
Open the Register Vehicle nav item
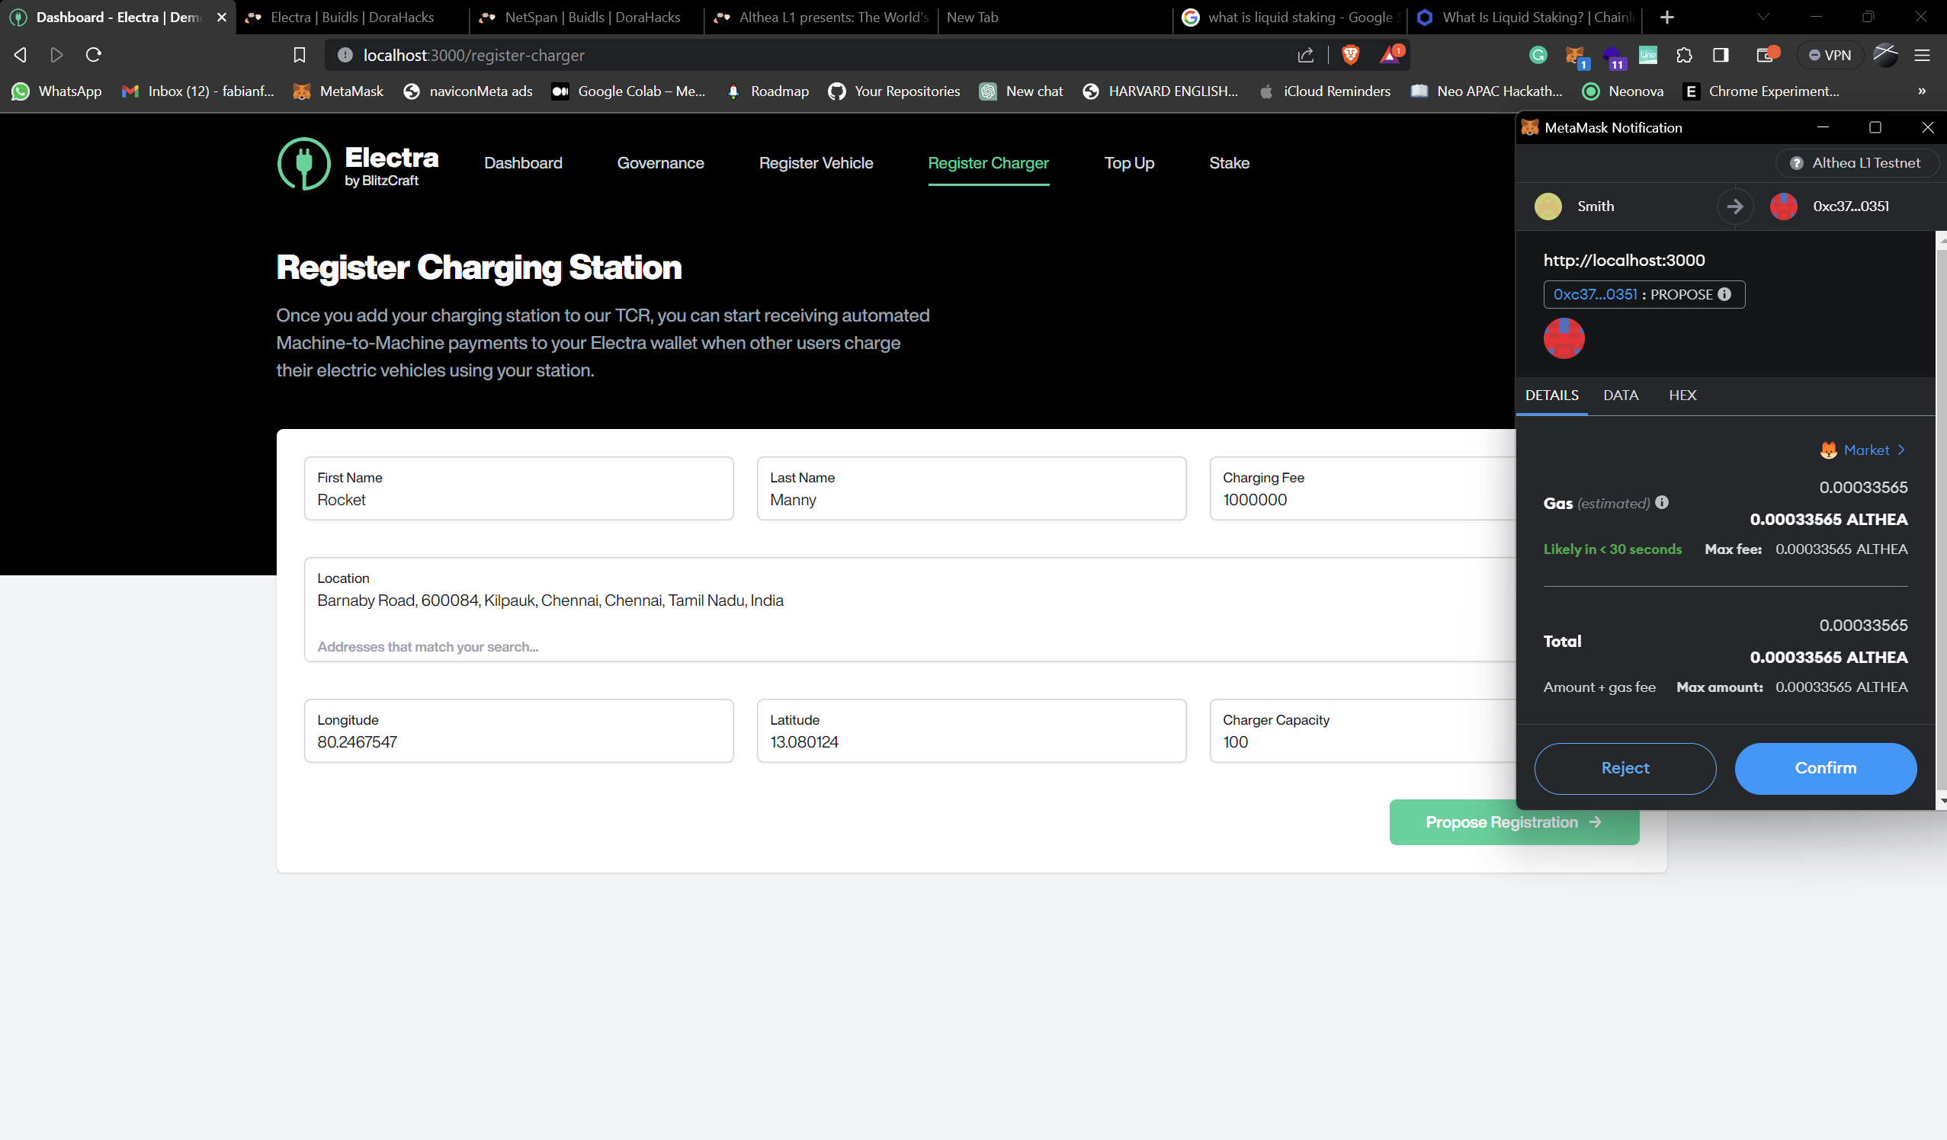coord(816,163)
